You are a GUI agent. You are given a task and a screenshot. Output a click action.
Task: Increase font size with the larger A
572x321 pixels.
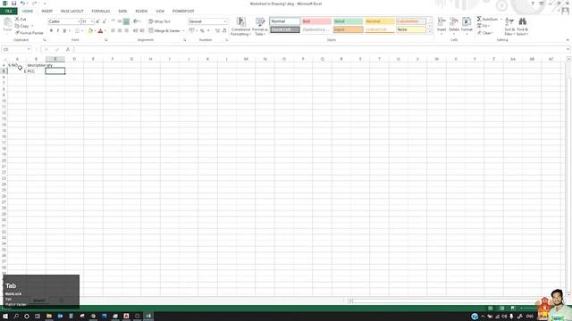[97, 21]
